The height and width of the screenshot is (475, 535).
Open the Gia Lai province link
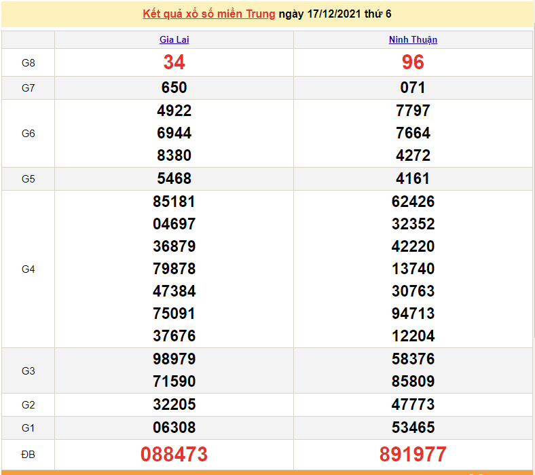coord(174,40)
